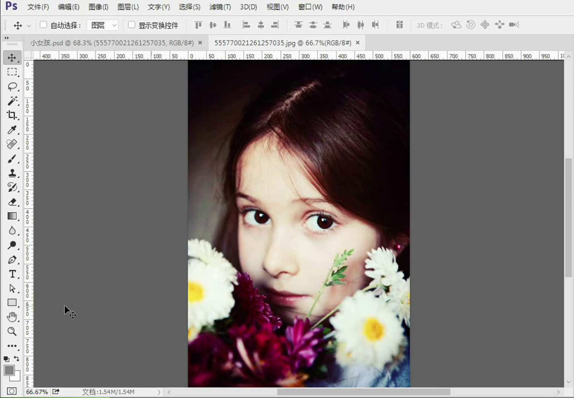Click the foreground color swatch
Viewport: 574px width, 398px height.
point(9,370)
